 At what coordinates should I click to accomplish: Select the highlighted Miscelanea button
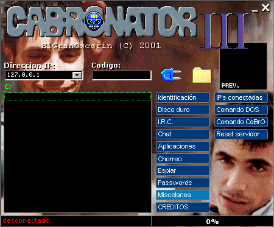coord(183,195)
